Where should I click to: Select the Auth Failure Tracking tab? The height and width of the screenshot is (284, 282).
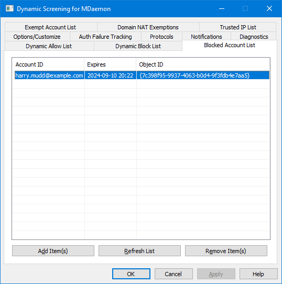coord(105,37)
